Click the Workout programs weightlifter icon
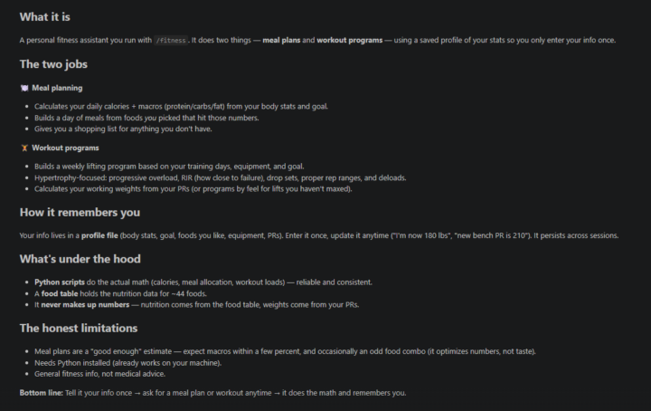 tap(24, 148)
